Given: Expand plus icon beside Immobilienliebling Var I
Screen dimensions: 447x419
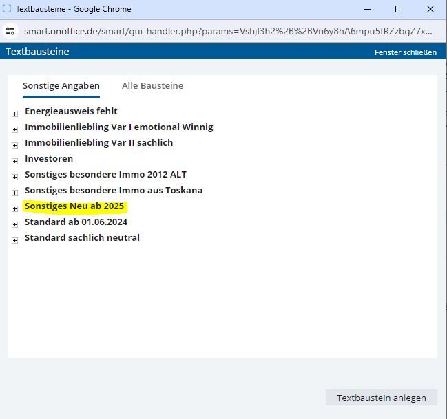Looking at the screenshot, I should pyautogui.click(x=14, y=129).
